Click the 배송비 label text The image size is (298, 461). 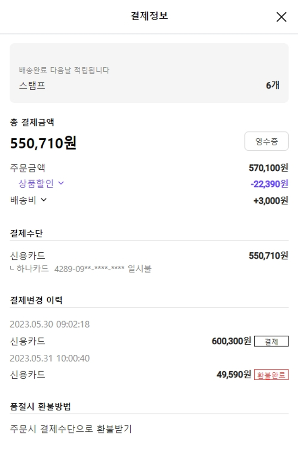point(23,200)
